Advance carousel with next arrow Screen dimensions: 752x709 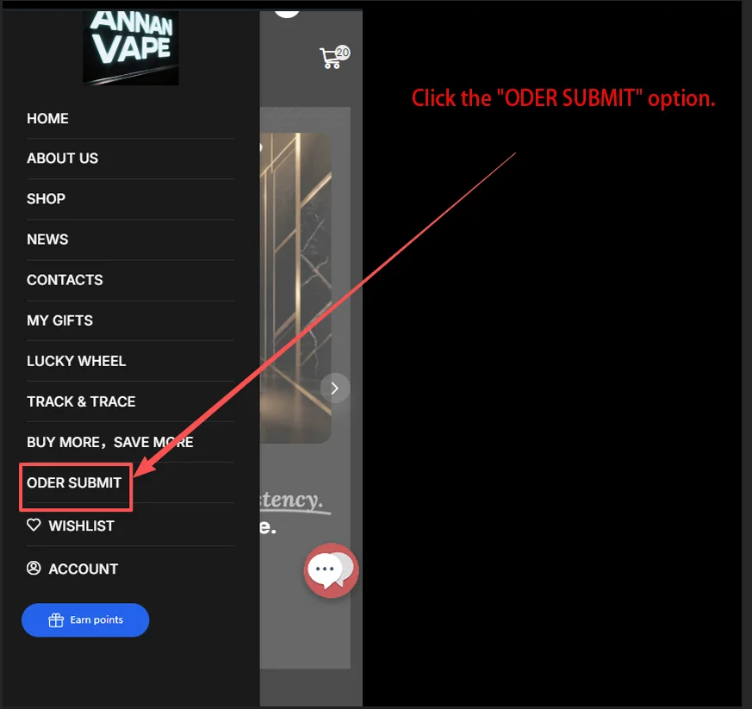click(335, 388)
